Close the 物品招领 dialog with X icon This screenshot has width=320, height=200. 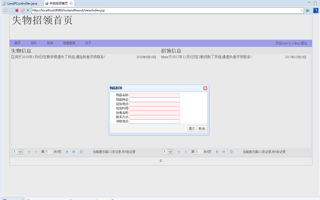tap(205, 88)
